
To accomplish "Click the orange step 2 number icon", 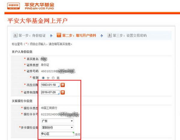I will (x=59, y=35).
